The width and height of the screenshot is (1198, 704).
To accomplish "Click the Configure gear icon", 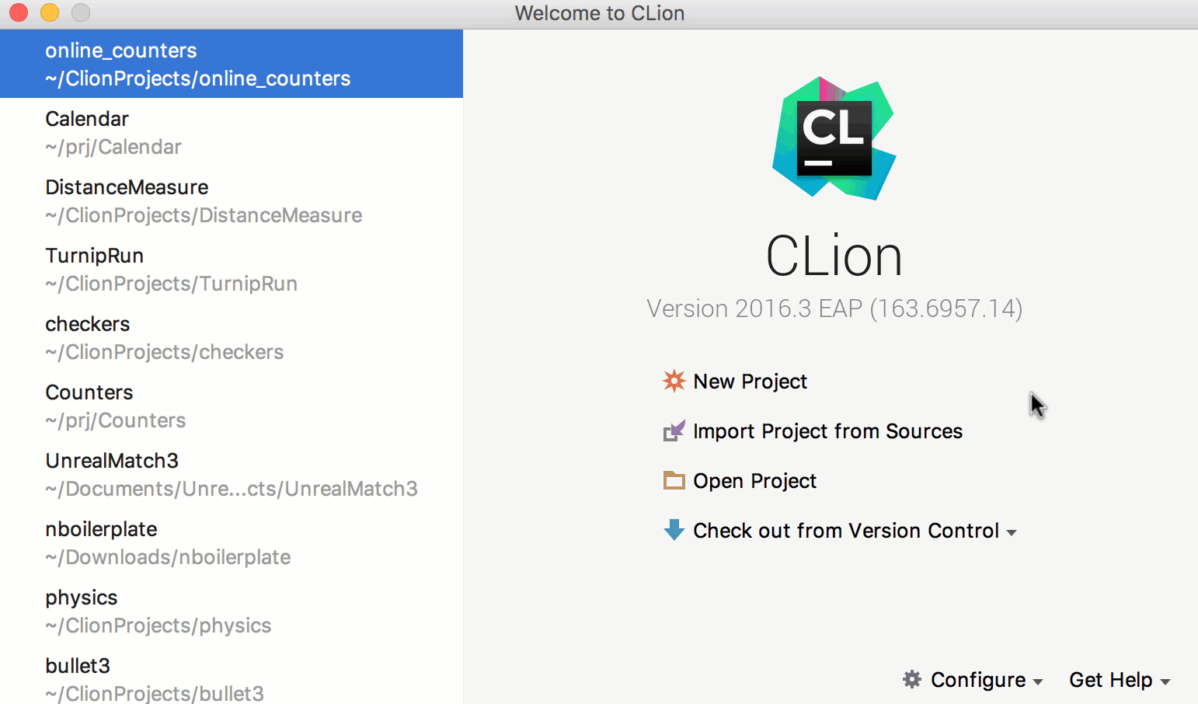I will (x=912, y=679).
